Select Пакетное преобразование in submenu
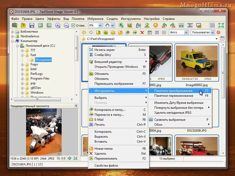Screen dimensions: 235x176 pos(180,91)
